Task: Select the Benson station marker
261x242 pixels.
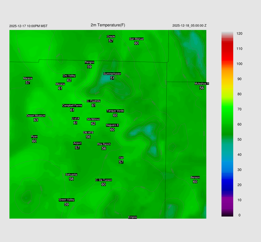Action: point(195,182)
